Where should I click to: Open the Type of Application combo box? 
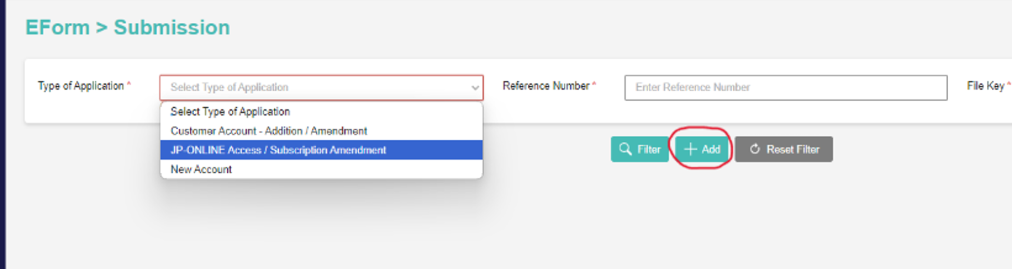point(316,87)
